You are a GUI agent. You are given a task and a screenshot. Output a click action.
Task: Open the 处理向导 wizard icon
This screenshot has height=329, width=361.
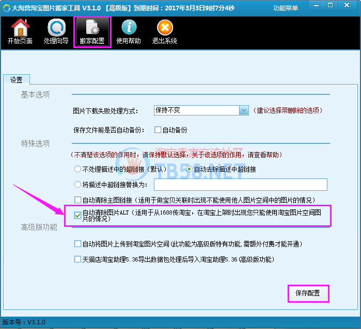point(56,31)
